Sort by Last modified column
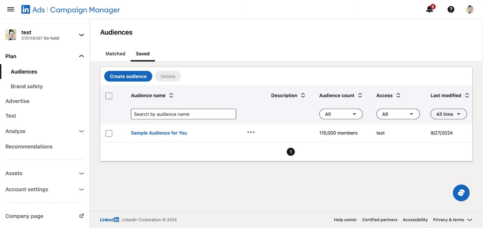 467,95
